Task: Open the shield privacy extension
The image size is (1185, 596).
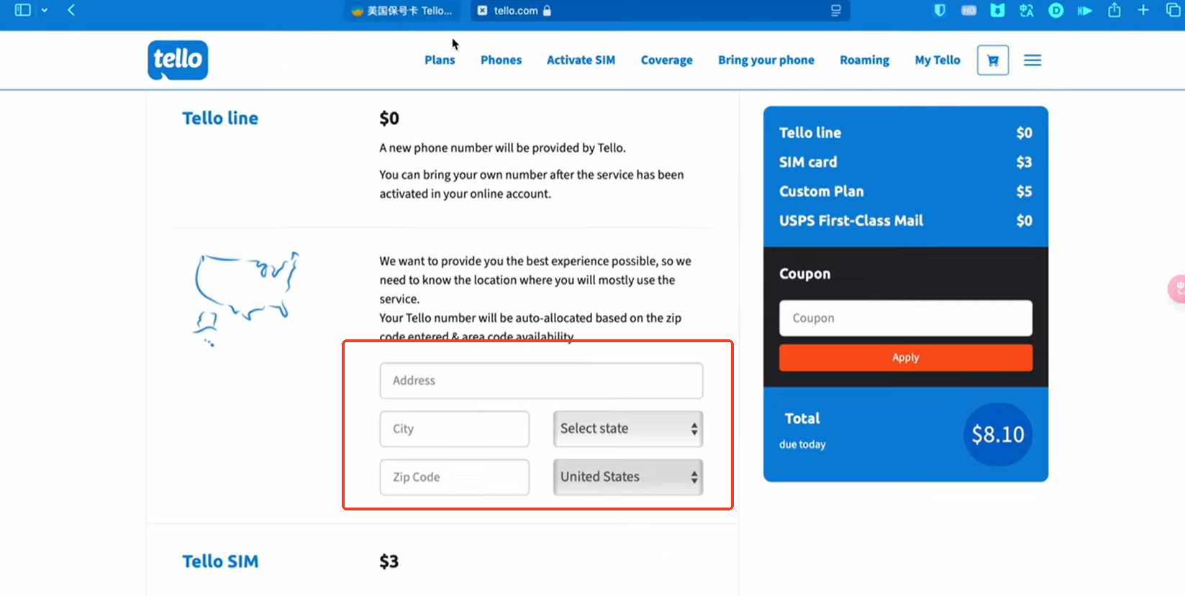Action: pyautogui.click(x=940, y=10)
